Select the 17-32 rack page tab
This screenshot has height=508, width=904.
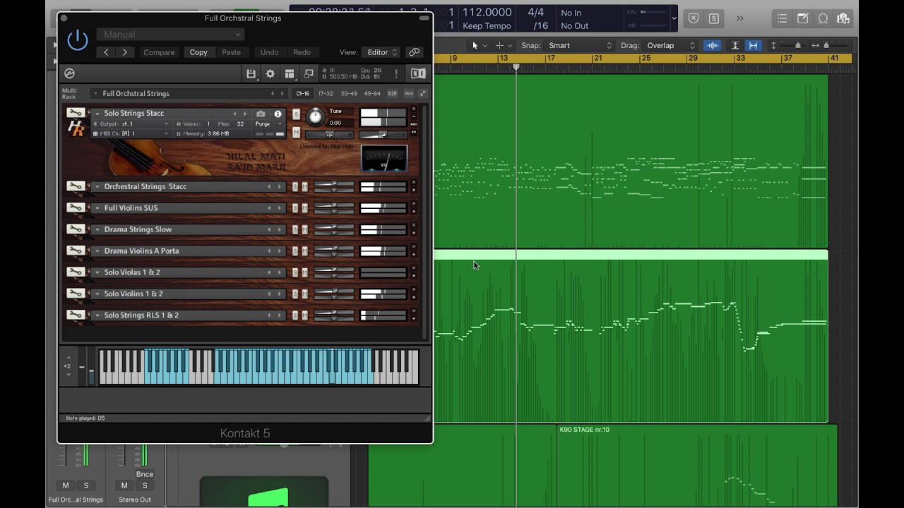(x=326, y=93)
